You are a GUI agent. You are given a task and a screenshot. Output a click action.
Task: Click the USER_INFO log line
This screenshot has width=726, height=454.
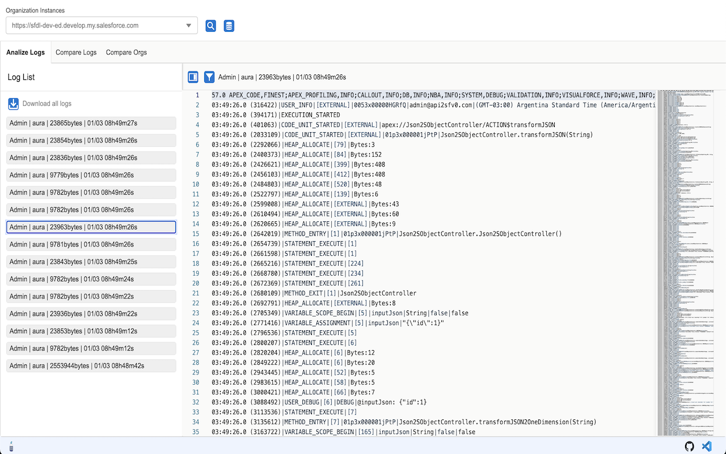tap(433, 105)
